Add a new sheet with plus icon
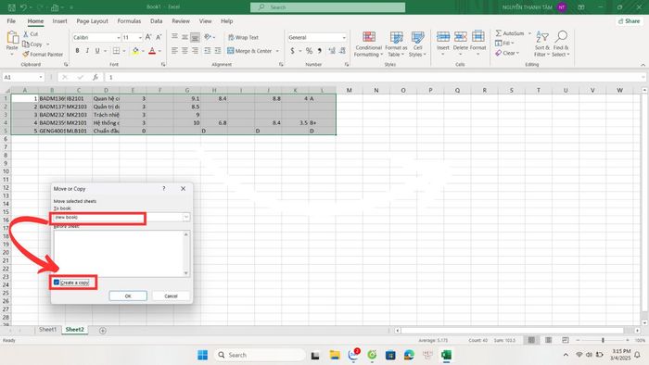The height and width of the screenshot is (365, 649). tap(103, 331)
